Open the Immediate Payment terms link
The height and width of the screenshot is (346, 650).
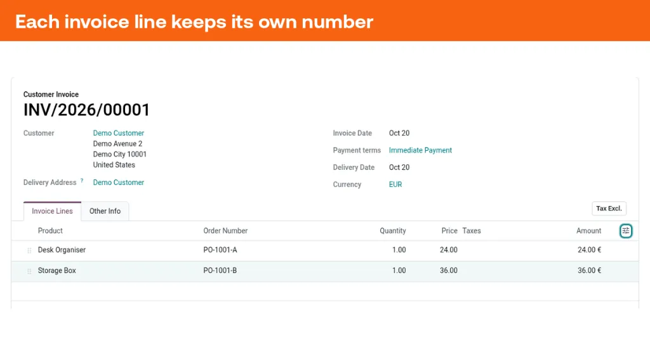(420, 150)
